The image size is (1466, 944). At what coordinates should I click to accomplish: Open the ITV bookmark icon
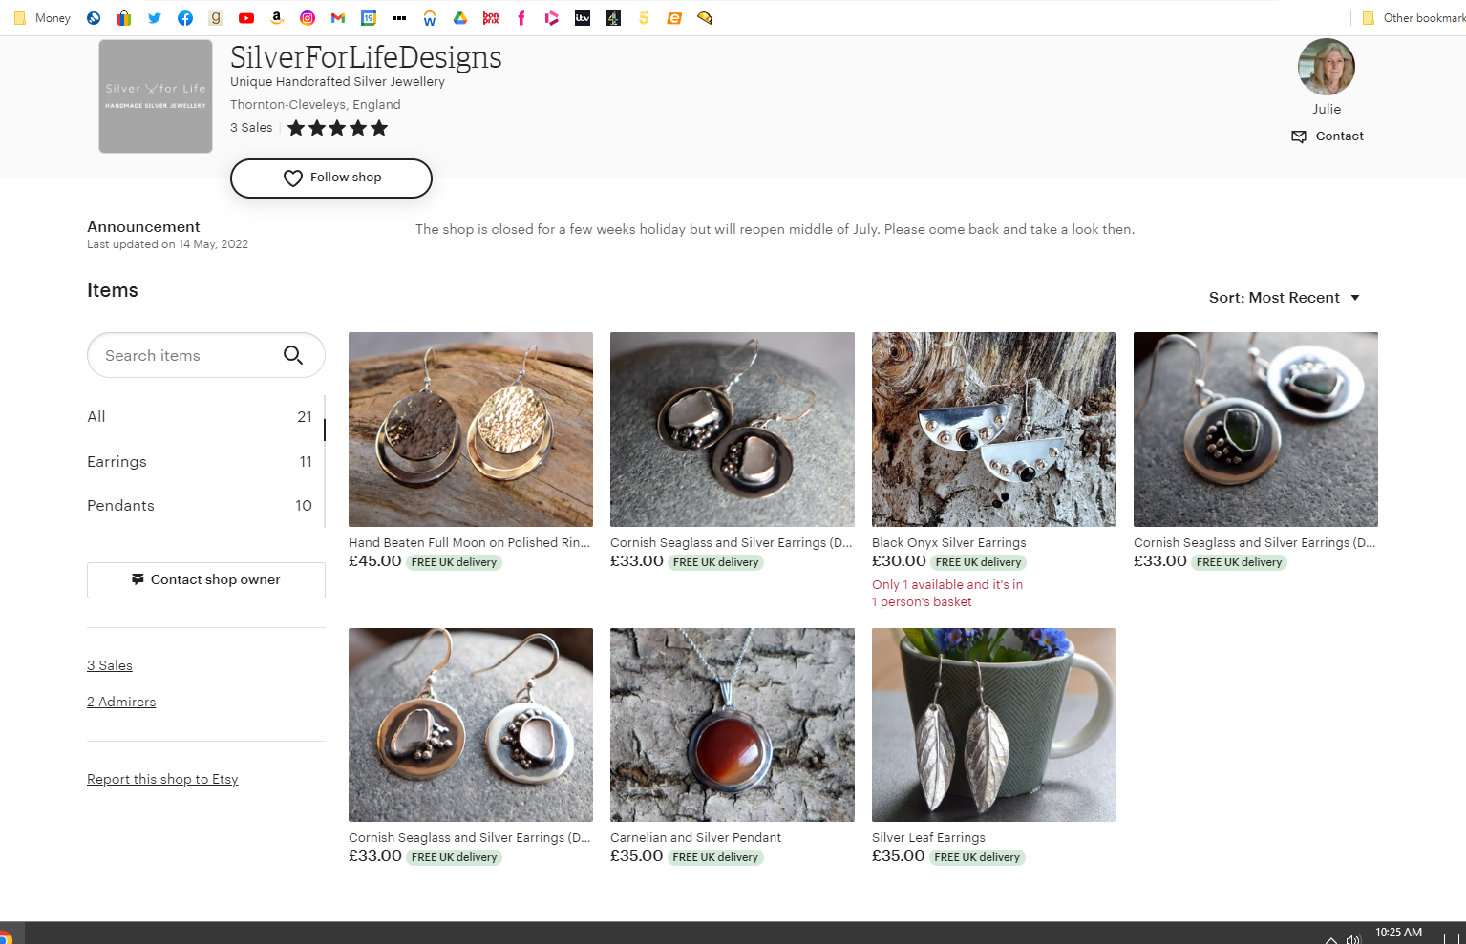(583, 18)
